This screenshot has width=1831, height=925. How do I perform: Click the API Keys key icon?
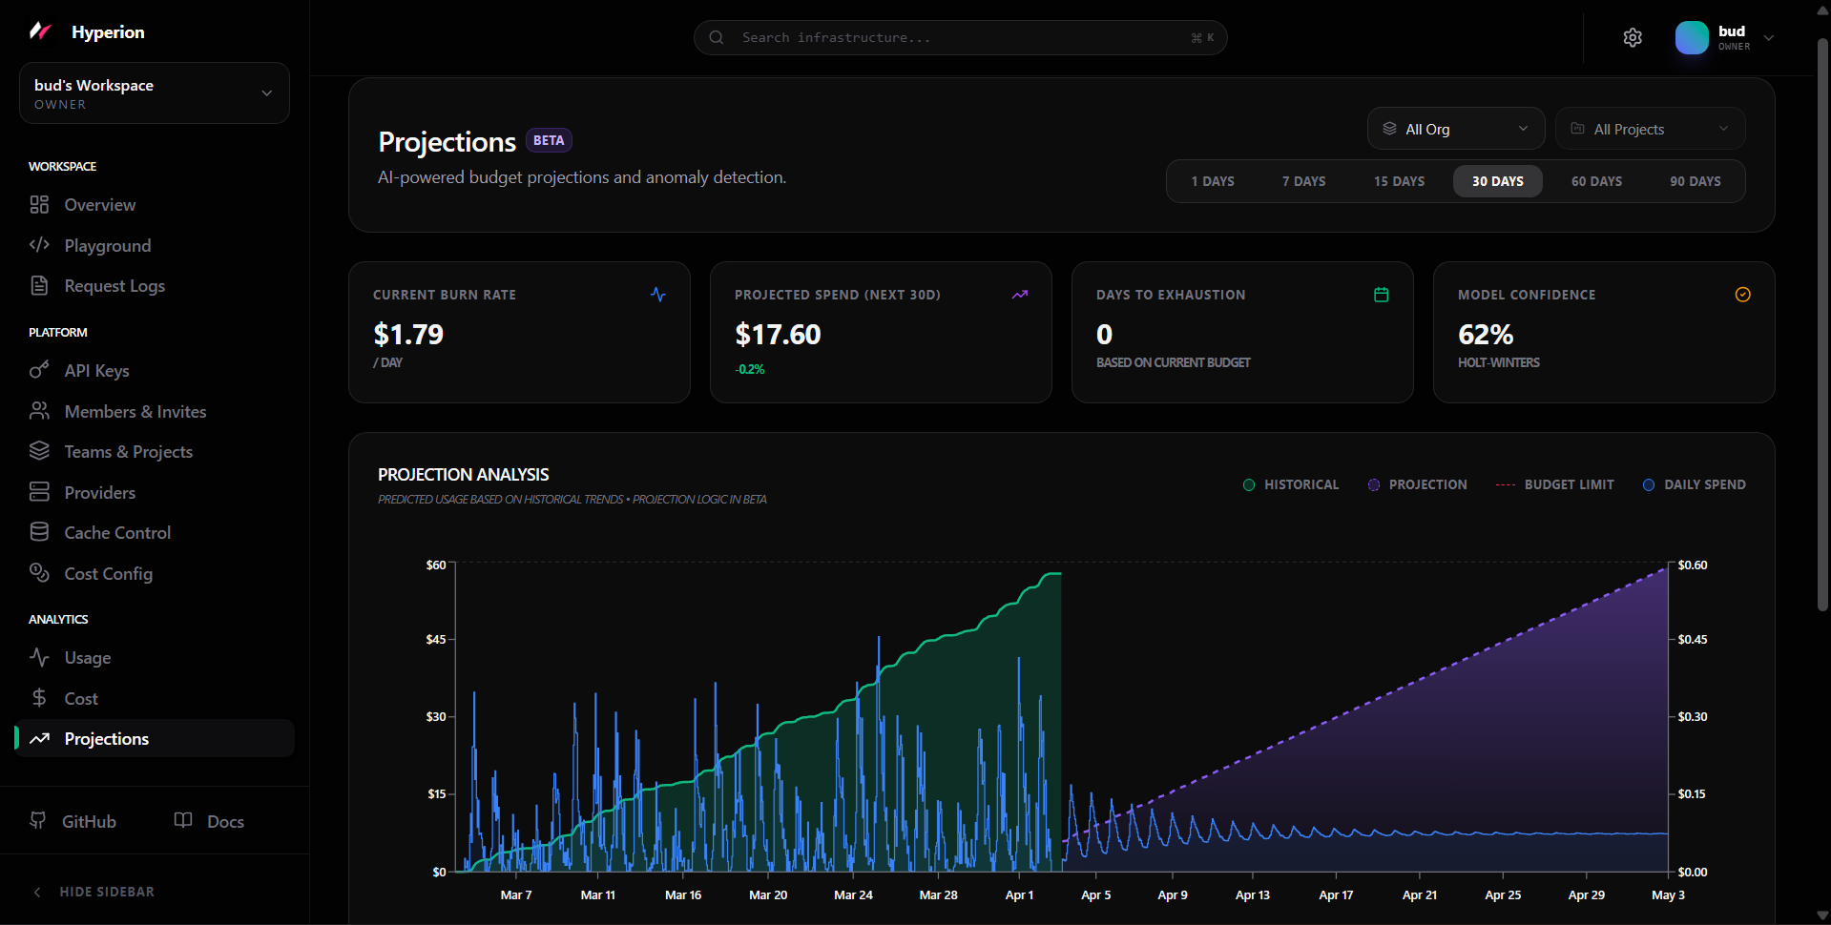[39, 370]
